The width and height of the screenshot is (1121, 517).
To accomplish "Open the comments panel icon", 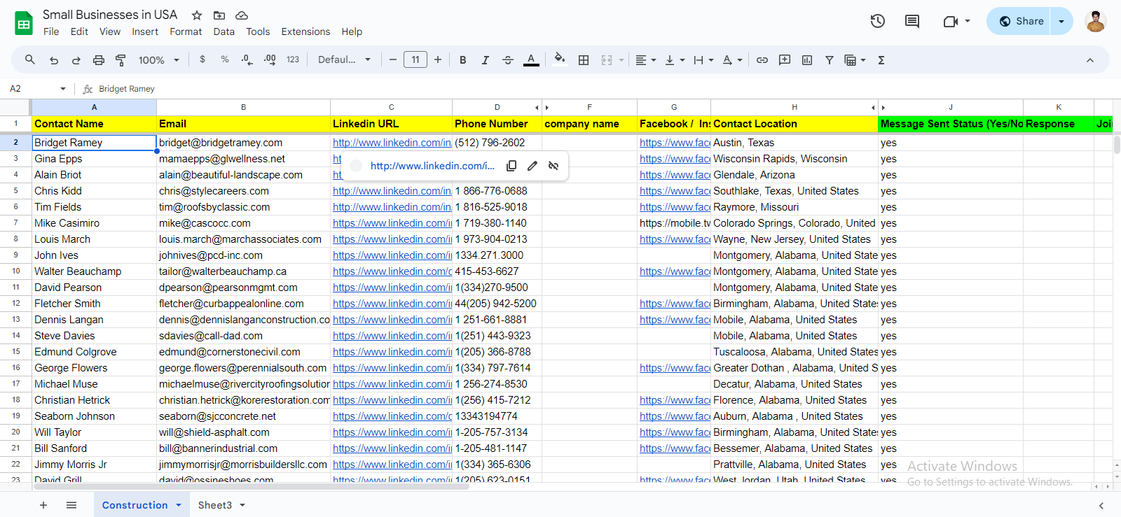I will pos(912,21).
